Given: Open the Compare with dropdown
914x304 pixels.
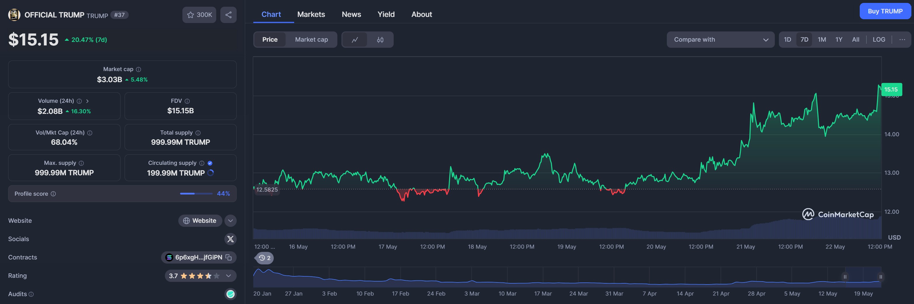Looking at the screenshot, I should (720, 40).
